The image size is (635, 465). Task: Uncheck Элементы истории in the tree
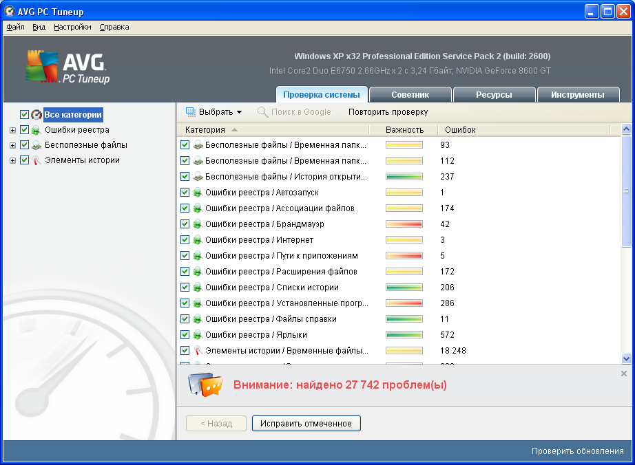[24, 160]
